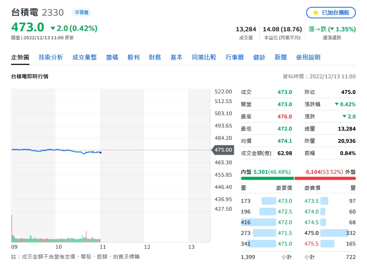The image size is (367, 270).
Task: Click the black endpoint dot on the price line
Action: tap(100, 153)
